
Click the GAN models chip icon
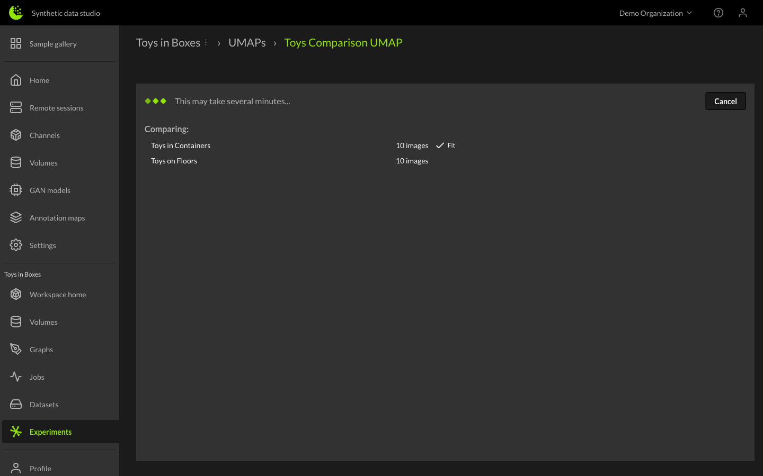click(x=16, y=190)
